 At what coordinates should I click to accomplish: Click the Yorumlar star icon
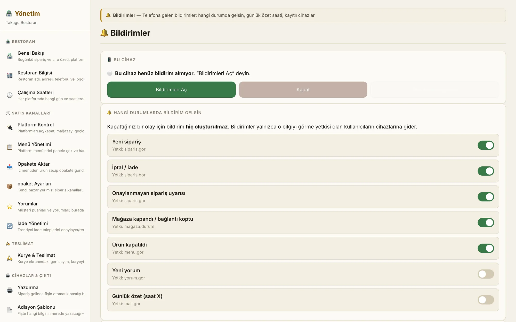click(10, 207)
